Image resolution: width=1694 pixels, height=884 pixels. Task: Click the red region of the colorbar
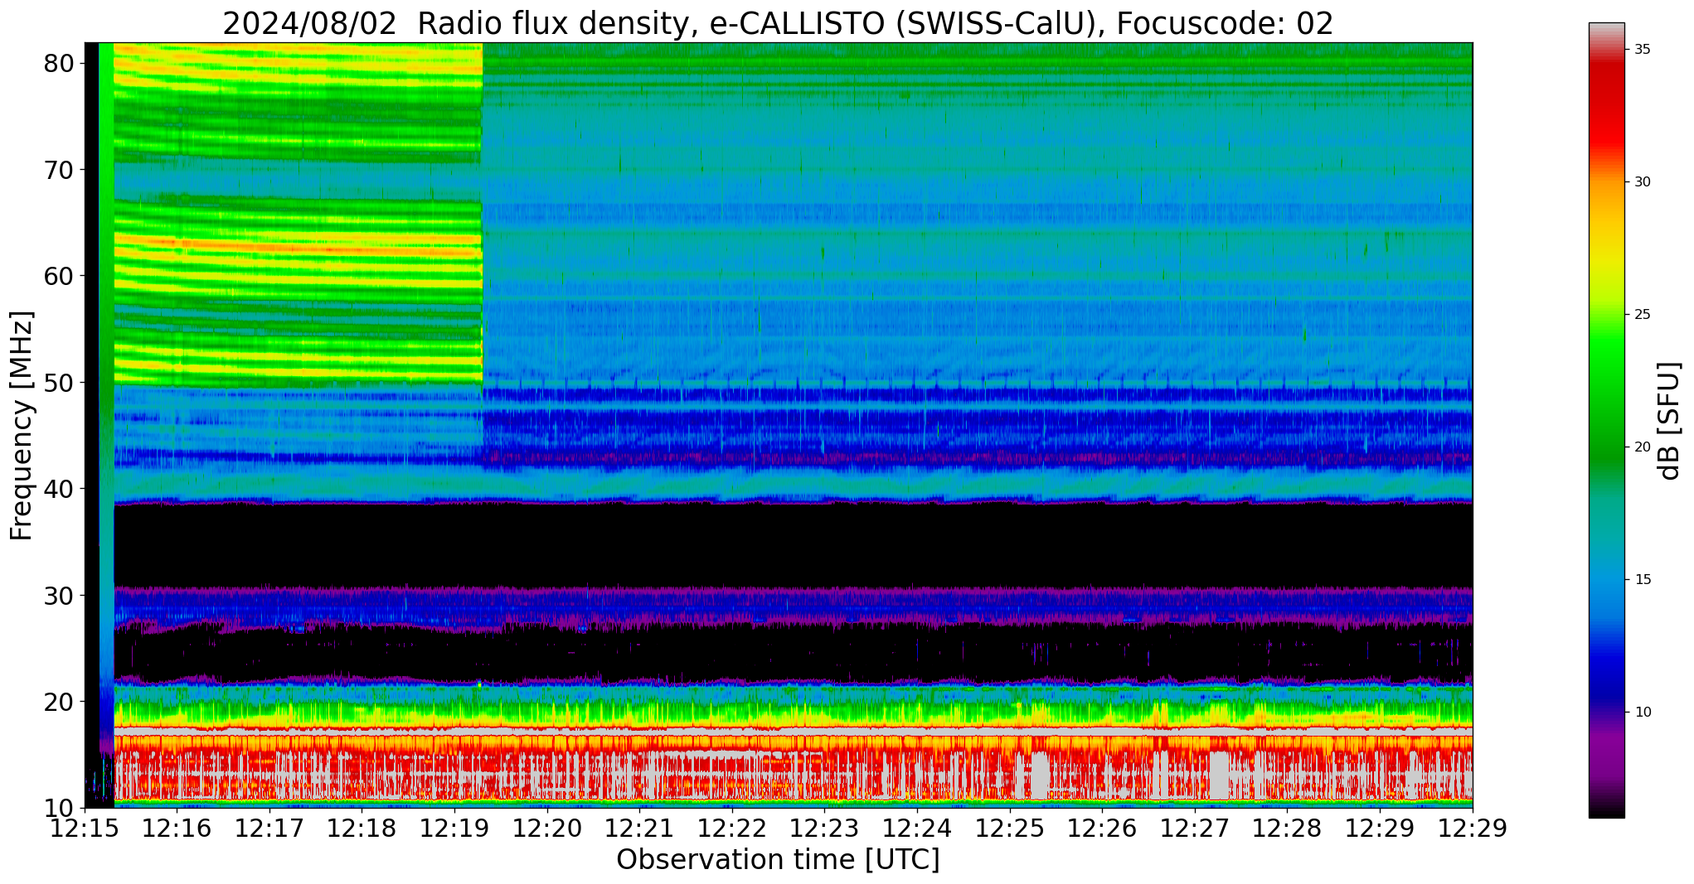coord(1607,108)
